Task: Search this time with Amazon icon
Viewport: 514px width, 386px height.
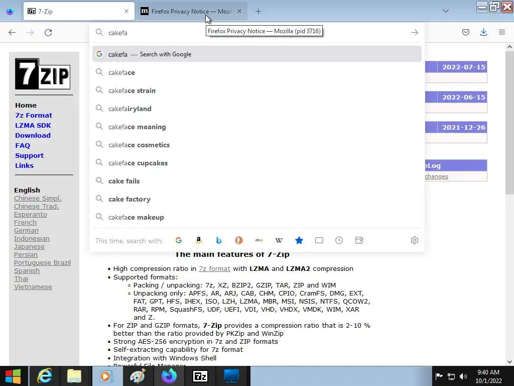Action: 199,240
